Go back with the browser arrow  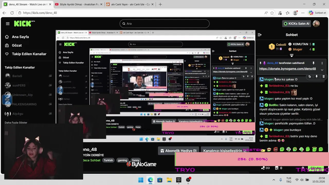point(4,13)
